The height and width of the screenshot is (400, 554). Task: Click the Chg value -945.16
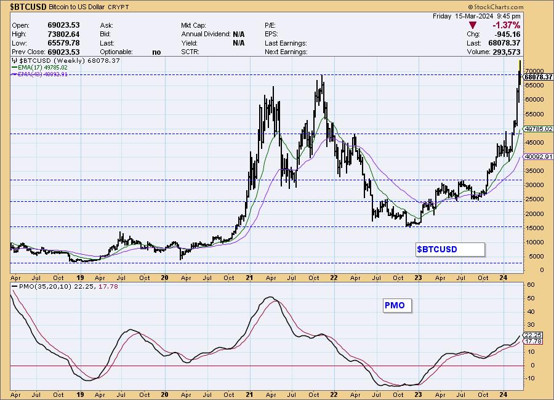point(507,34)
